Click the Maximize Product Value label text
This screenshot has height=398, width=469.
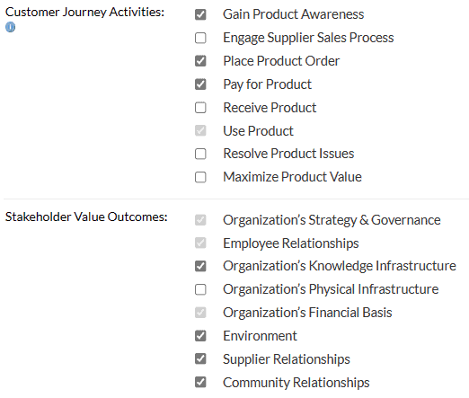[292, 177]
